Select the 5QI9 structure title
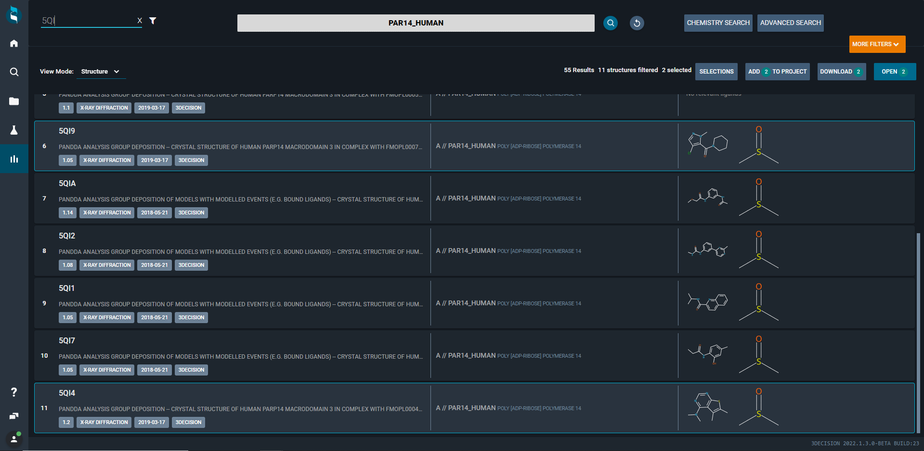 pos(67,131)
